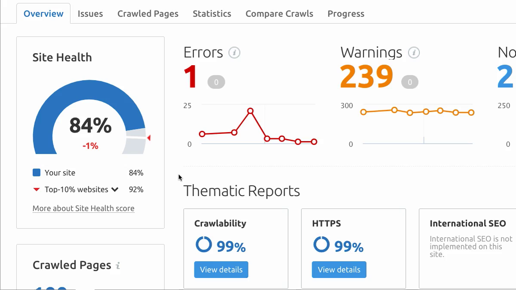
Task: Click the info icon next to Crawled Pages
Action: [x=118, y=266]
